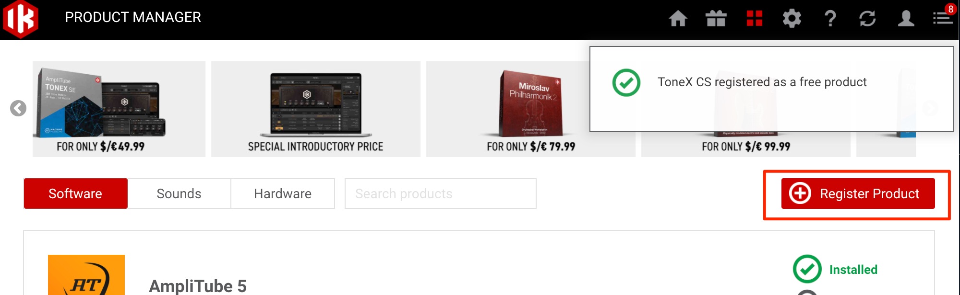Open the notifications list with badge 8
This screenshot has height=295, width=960.
coord(943,17)
